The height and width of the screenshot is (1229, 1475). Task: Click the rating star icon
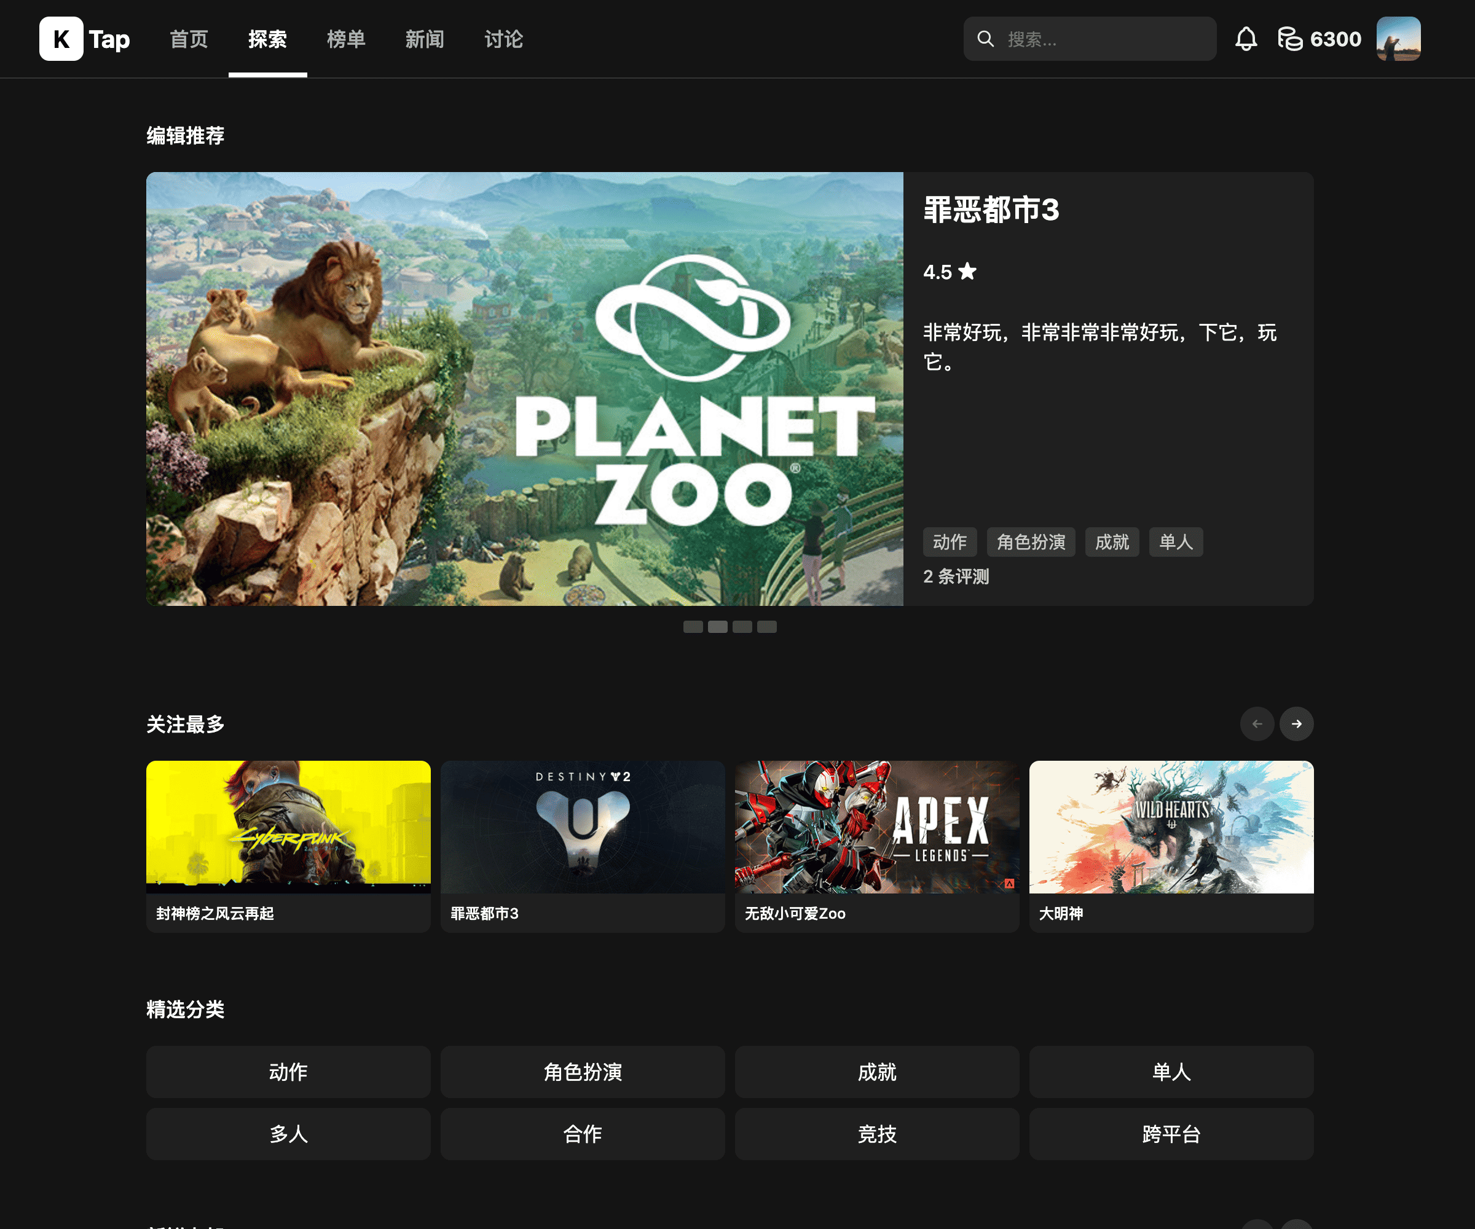pos(967,271)
